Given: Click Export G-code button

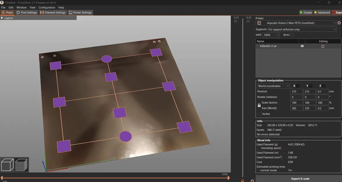Looking at the screenshot, I should coord(300,179).
